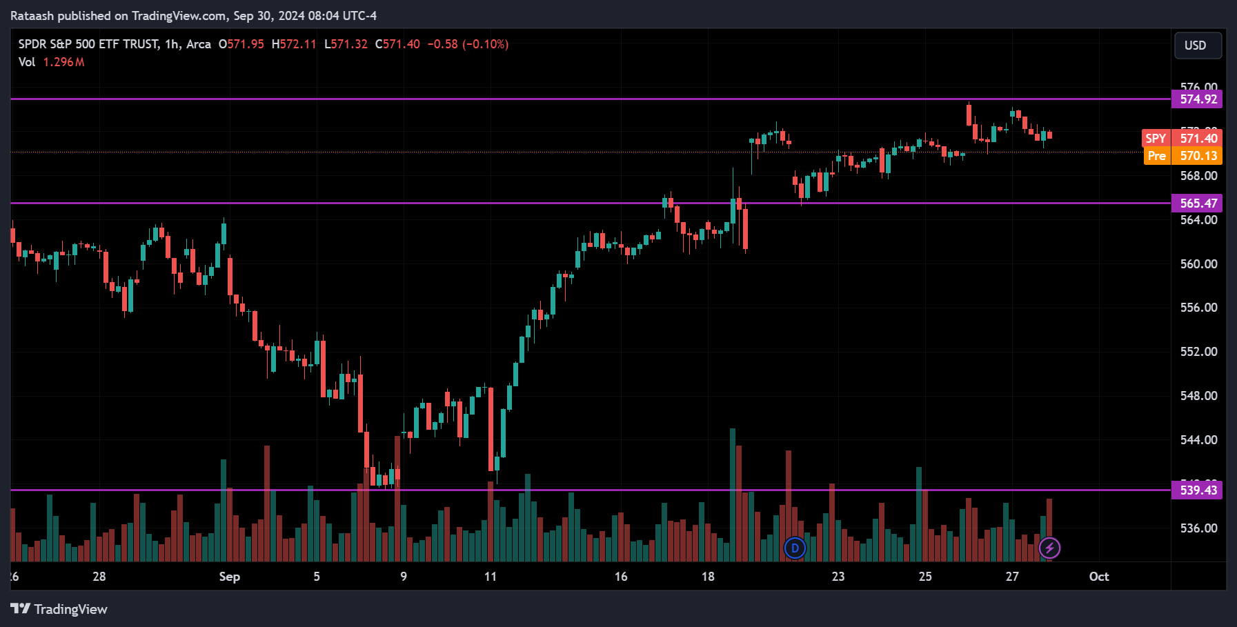Image resolution: width=1237 pixels, height=627 pixels.
Task: Select the 565.47 horizontal line price label
Action: [1197, 203]
